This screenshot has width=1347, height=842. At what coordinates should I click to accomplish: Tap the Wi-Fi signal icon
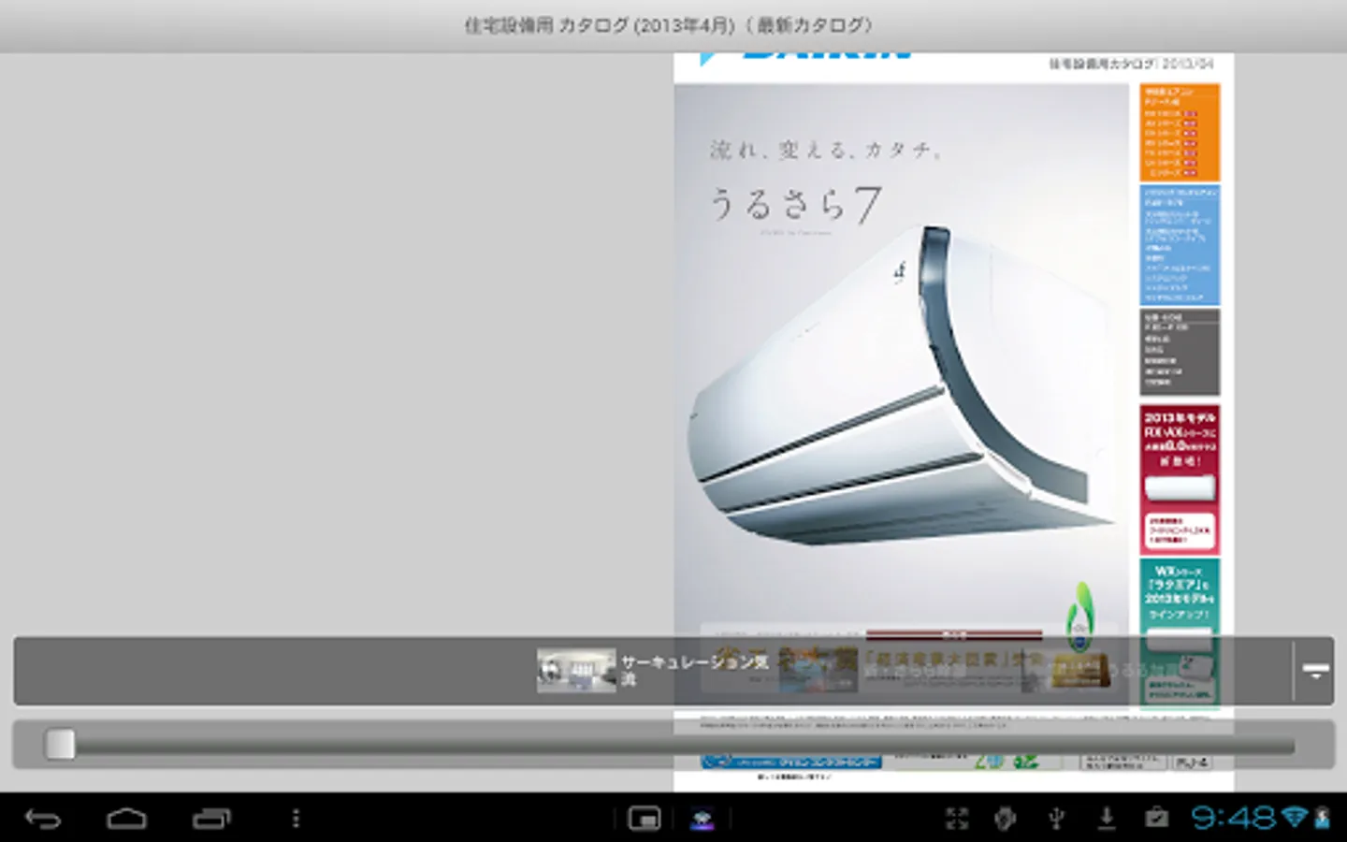(1295, 818)
